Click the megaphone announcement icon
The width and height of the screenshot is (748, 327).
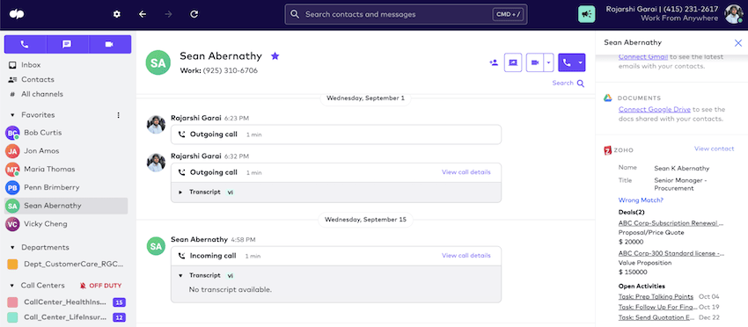586,14
